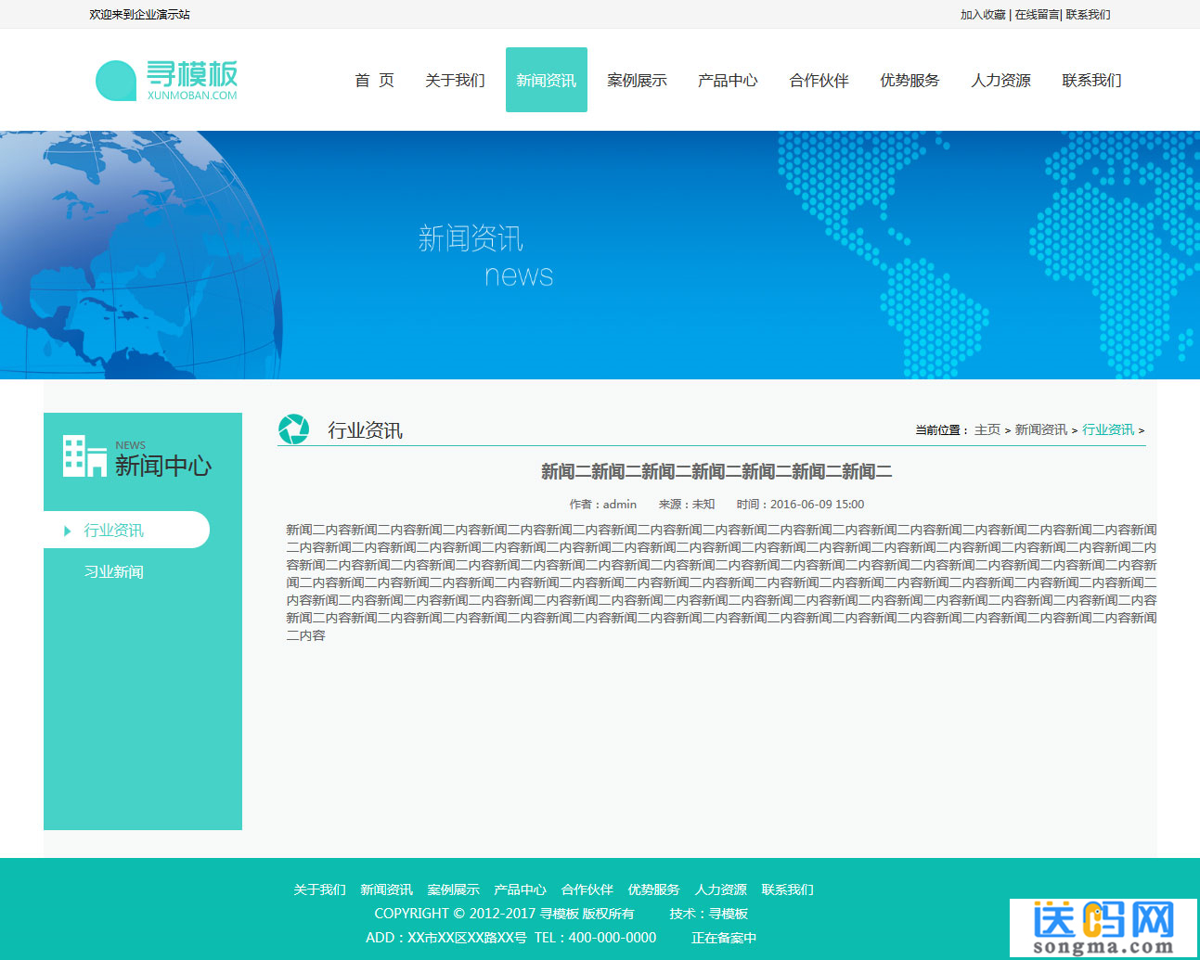Viewport: 1200px width, 960px height.
Task: Click footer link 新闻资讯
Action: pyautogui.click(x=386, y=890)
